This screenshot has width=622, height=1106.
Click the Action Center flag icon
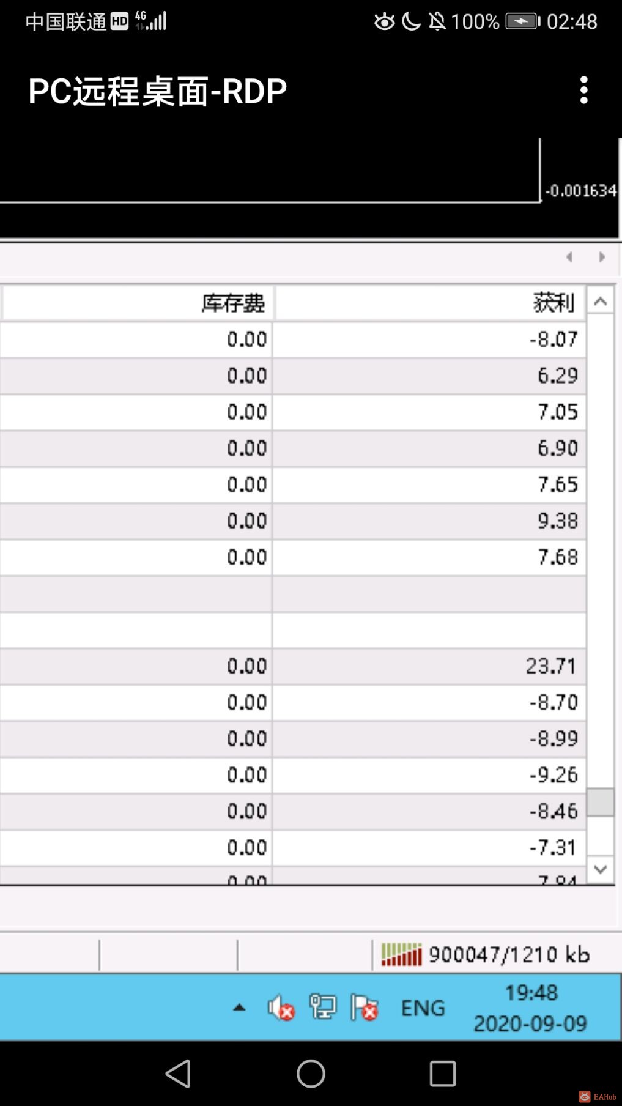click(x=364, y=1008)
